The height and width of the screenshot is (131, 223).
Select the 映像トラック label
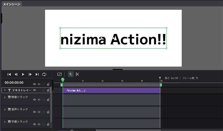click(x=20, y=97)
